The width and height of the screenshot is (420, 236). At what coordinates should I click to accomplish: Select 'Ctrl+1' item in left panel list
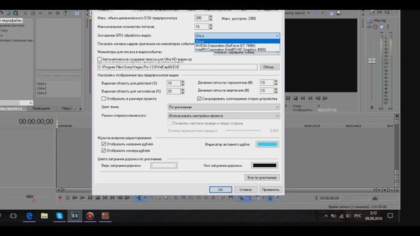pos(41,84)
